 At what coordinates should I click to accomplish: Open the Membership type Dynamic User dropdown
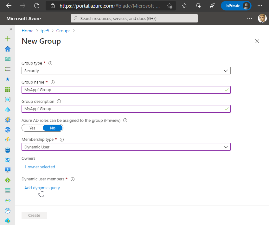[126, 147]
